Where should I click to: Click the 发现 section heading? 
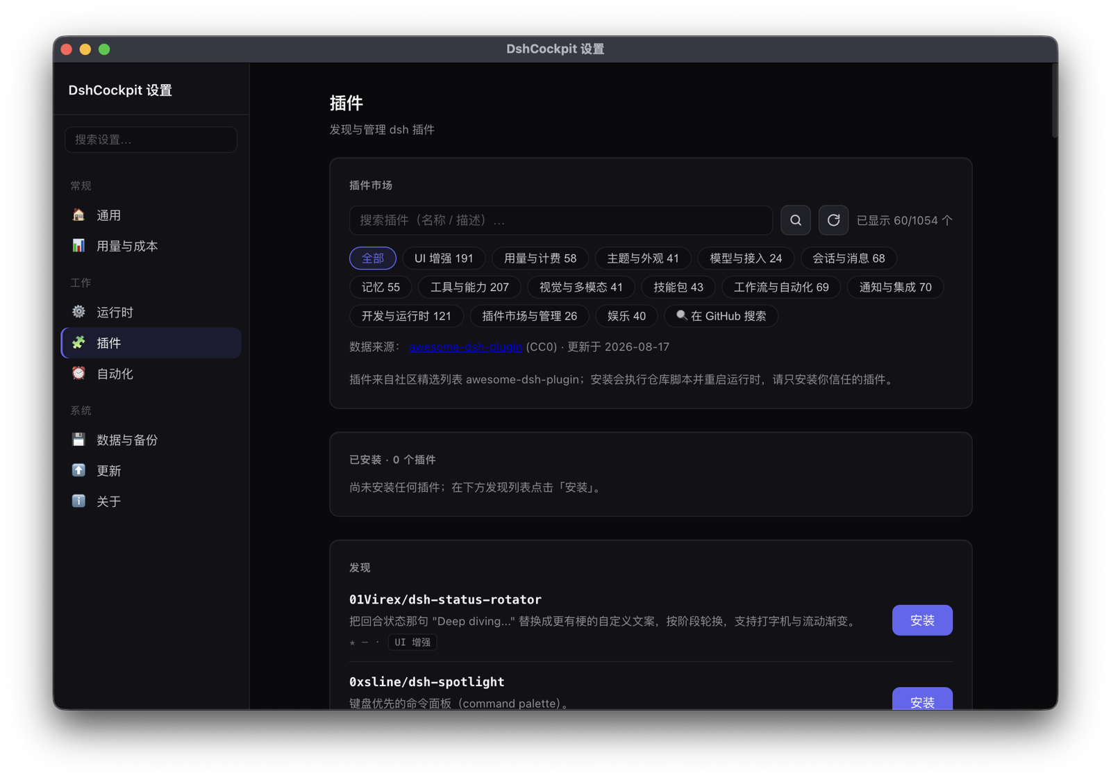[x=360, y=567]
